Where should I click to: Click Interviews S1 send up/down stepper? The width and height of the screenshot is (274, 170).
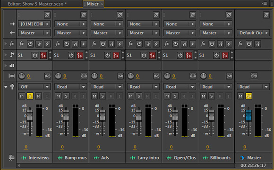(x=51, y=55)
